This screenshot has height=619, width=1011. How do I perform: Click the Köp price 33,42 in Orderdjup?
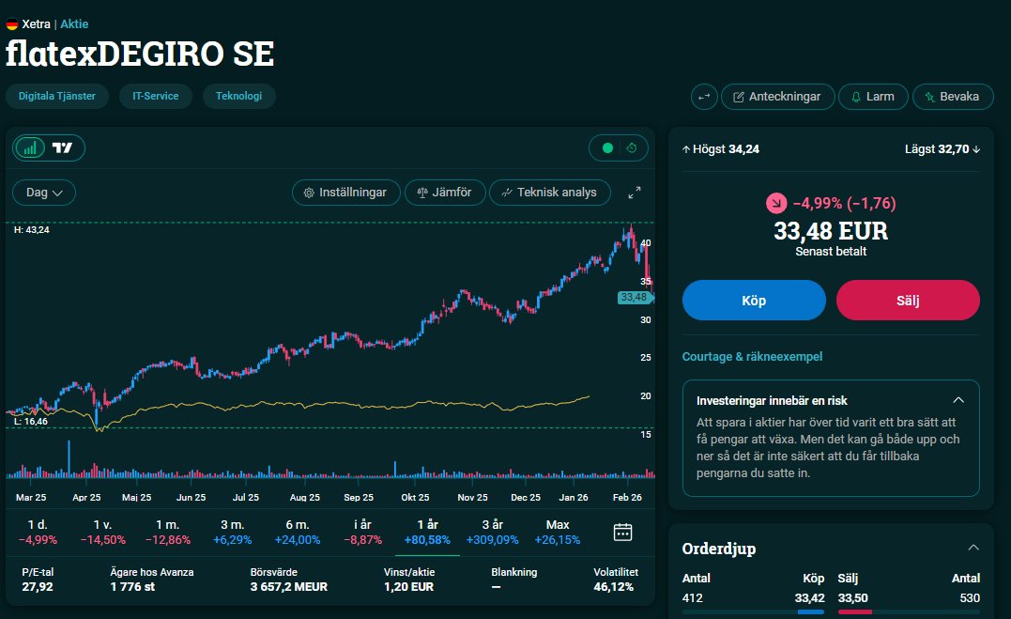809,597
